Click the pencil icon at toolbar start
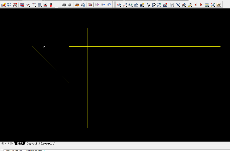This screenshot has height=151, width=230. pyautogui.click(x=4, y=5)
